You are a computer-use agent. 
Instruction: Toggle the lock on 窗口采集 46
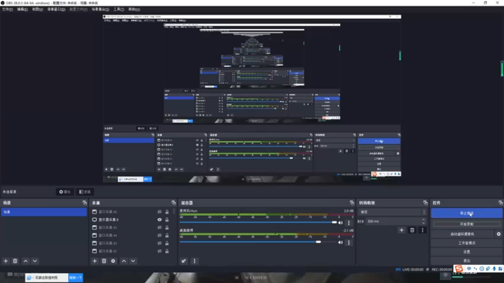(x=167, y=212)
